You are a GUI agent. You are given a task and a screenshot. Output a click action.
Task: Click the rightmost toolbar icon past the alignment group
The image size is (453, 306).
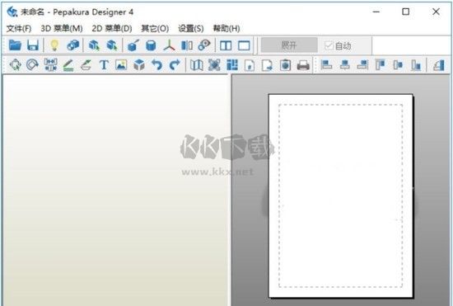(438, 65)
